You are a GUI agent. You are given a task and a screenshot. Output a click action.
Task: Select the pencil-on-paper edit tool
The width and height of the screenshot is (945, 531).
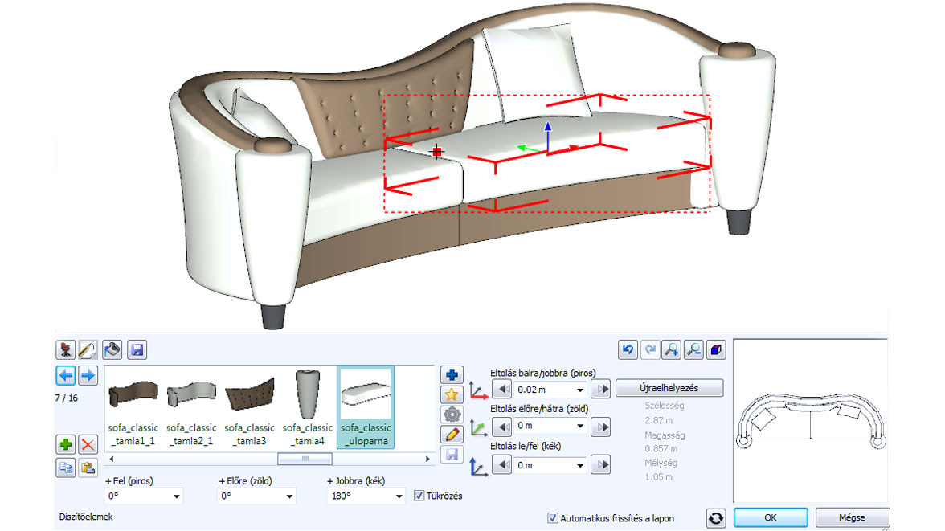pos(88,349)
